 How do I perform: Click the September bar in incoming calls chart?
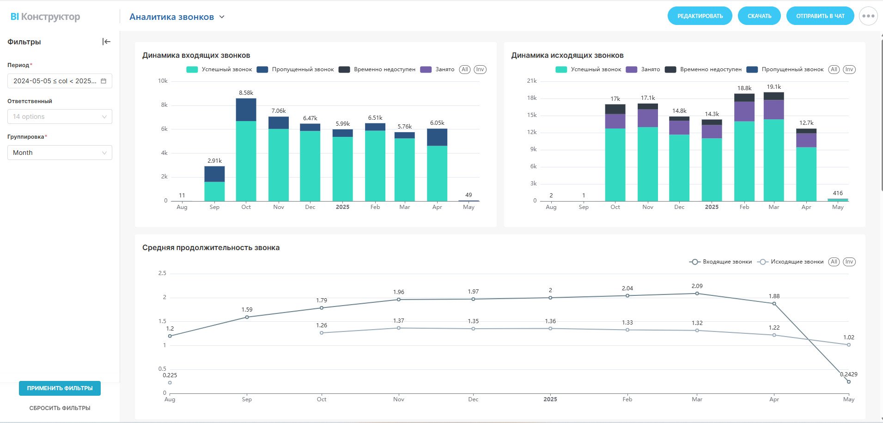[x=214, y=184]
